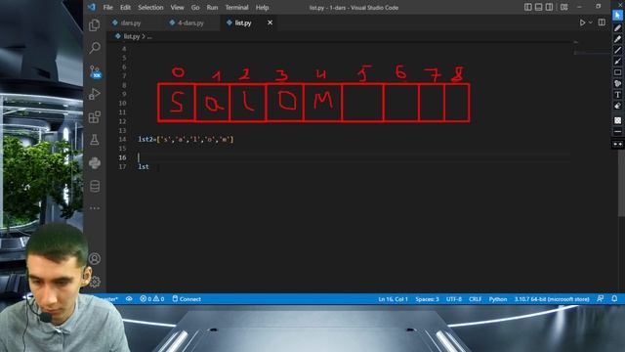The image size is (625, 352).
Task: Open the Explorer view in activity bar
Action: [x=95, y=25]
